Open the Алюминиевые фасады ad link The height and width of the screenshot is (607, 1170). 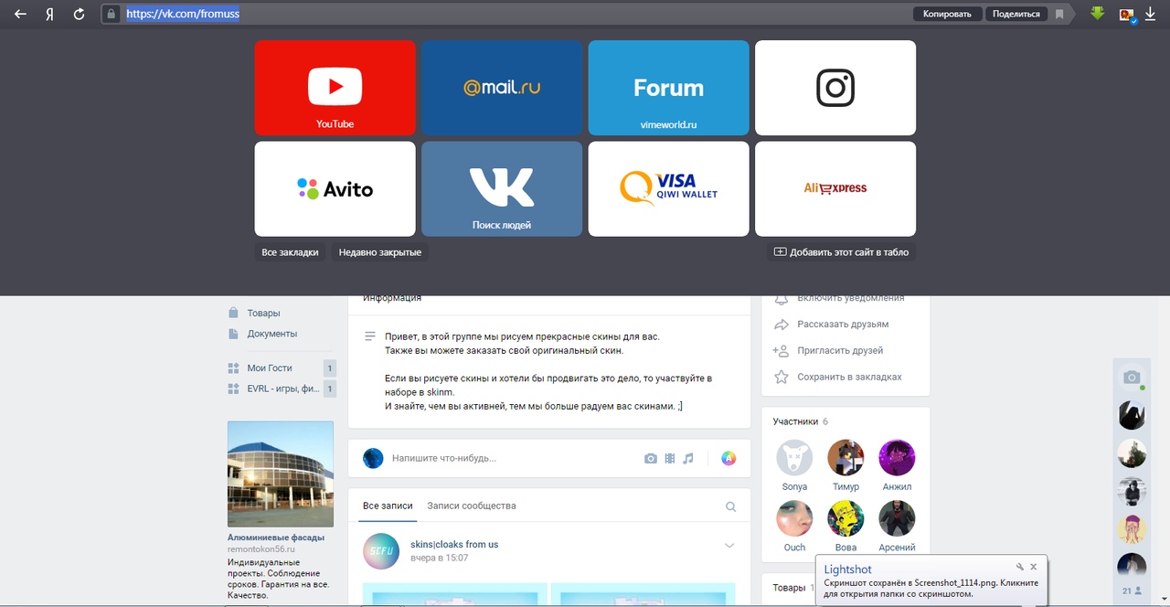point(276,538)
